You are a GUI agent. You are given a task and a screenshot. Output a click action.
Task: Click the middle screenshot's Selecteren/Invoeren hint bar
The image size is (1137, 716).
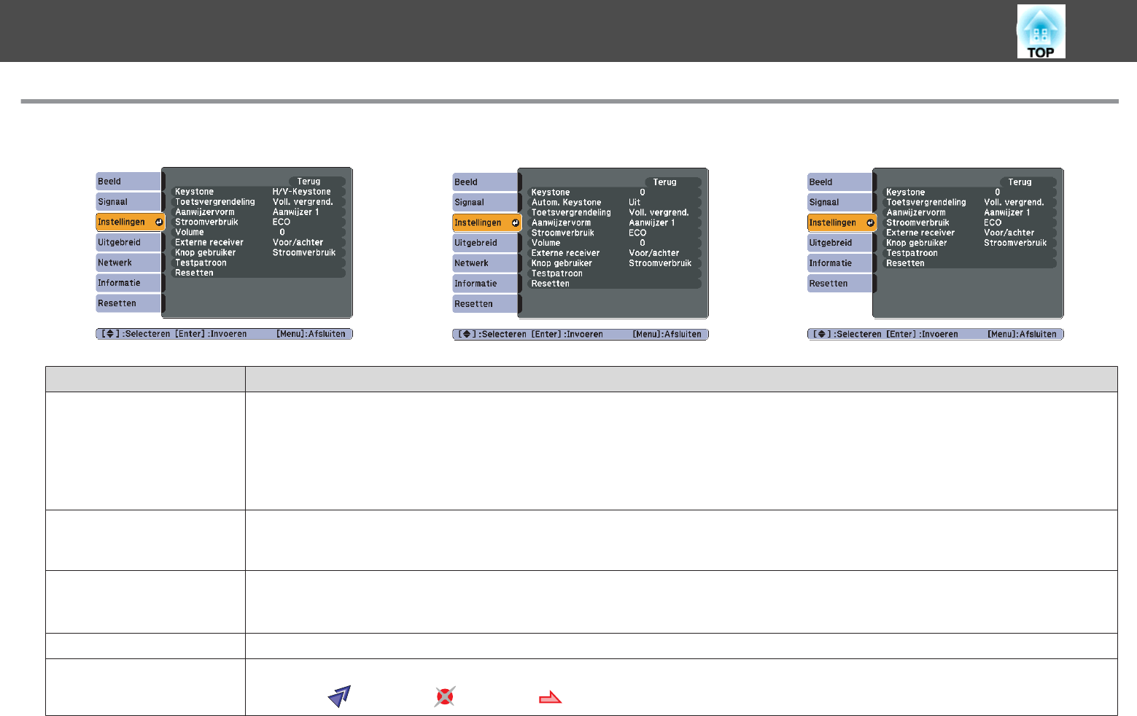point(581,335)
